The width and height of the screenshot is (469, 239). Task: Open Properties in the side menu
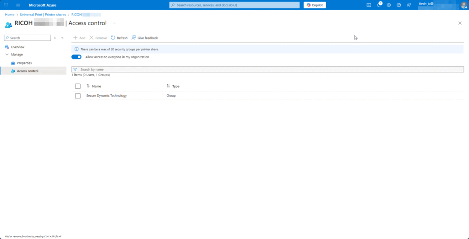coord(24,63)
